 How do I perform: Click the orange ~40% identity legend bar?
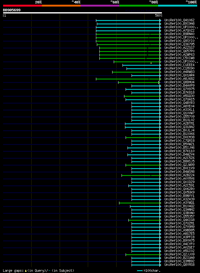pyautogui.click(x=61, y=6)
